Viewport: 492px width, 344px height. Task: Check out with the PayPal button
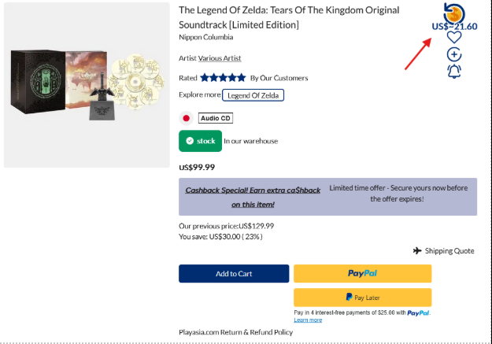click(362, 273)
